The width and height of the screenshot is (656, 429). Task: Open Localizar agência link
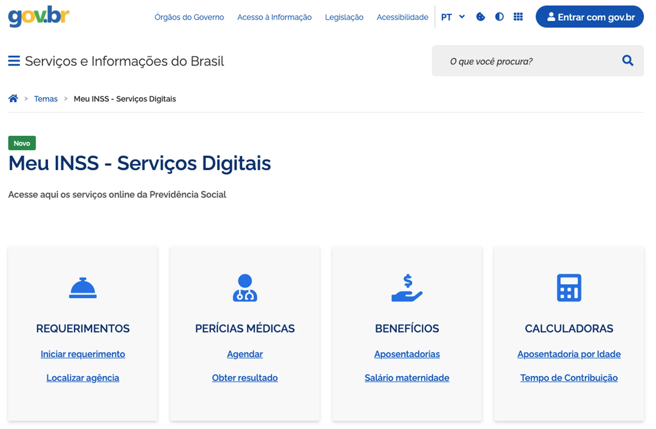[83, 378]
